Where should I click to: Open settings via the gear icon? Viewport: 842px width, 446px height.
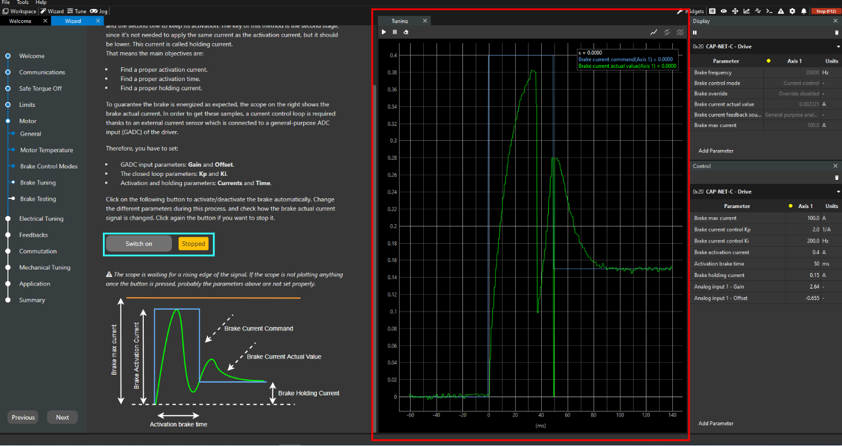point(792,11)
